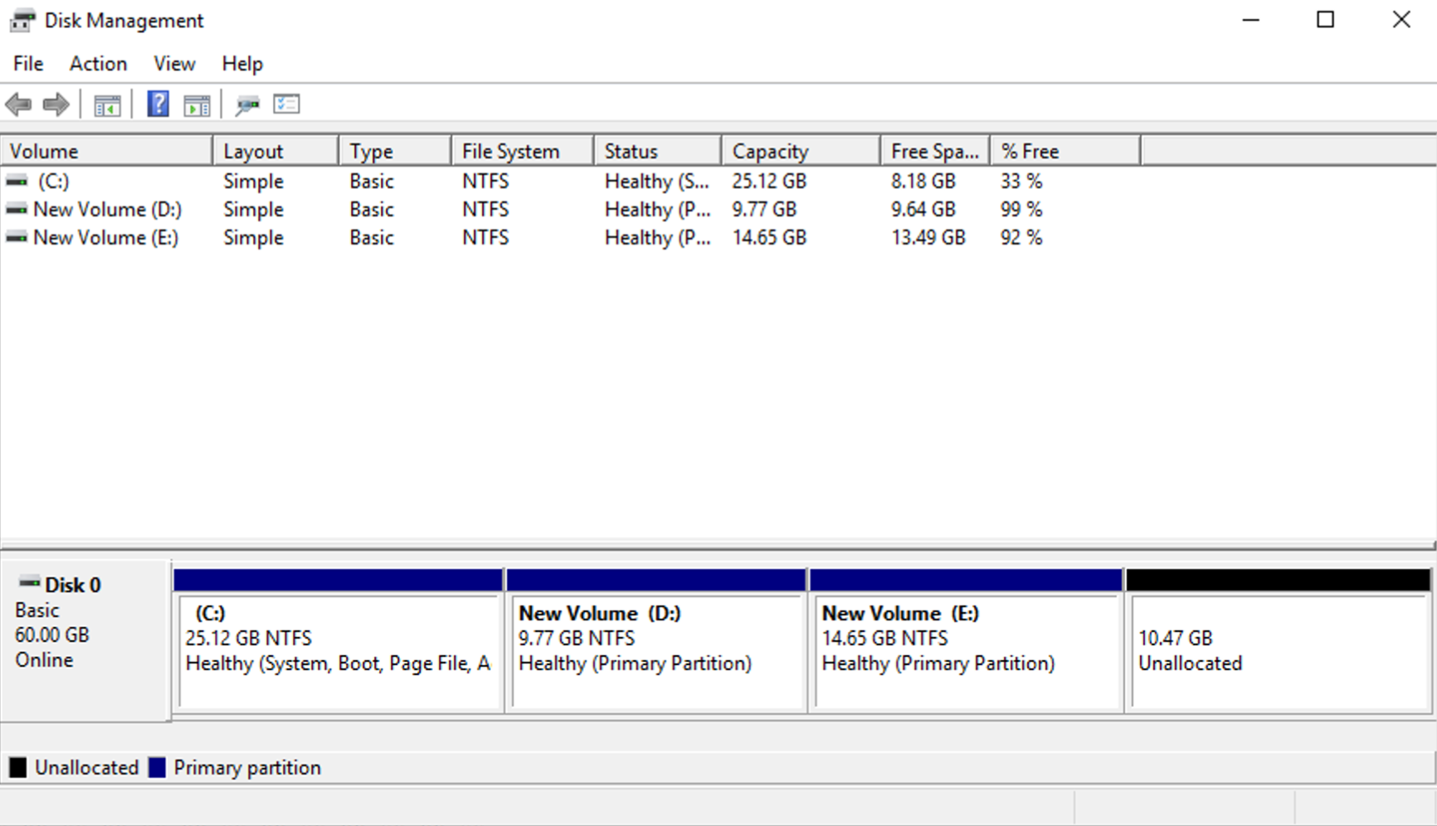Click the 8.18 GB free space cell
Image resolution: width=1437 pixels, height=826 pixels.
click(x=923, y=181)
